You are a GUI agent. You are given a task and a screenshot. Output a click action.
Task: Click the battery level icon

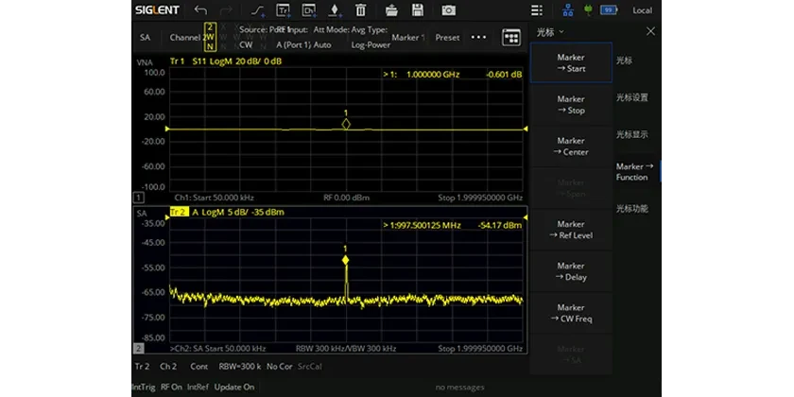[609, 10]
